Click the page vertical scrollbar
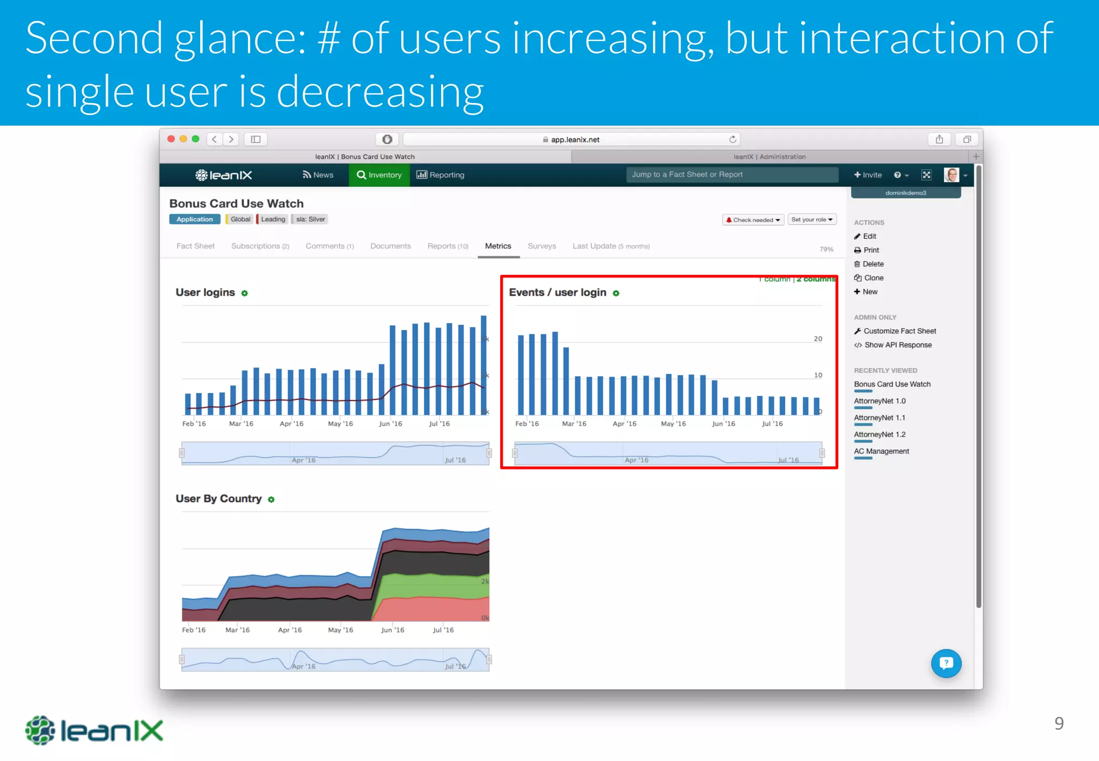1099x761 pixels. point(979,386)
